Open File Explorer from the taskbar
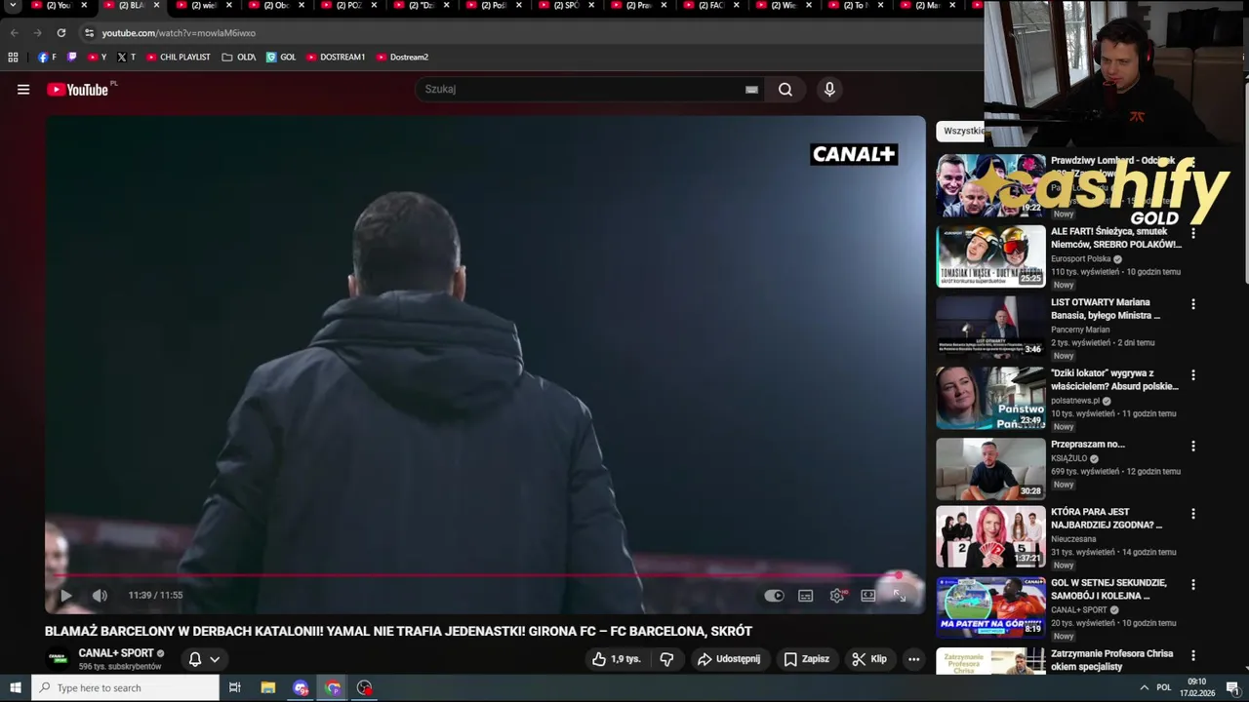Screen dimensions: 1249x702 [268, 688]
